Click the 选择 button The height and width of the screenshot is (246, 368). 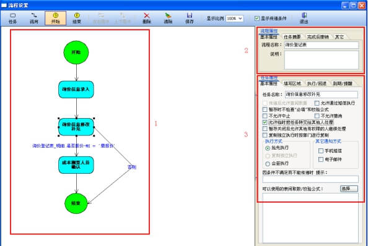click(349, 189)
